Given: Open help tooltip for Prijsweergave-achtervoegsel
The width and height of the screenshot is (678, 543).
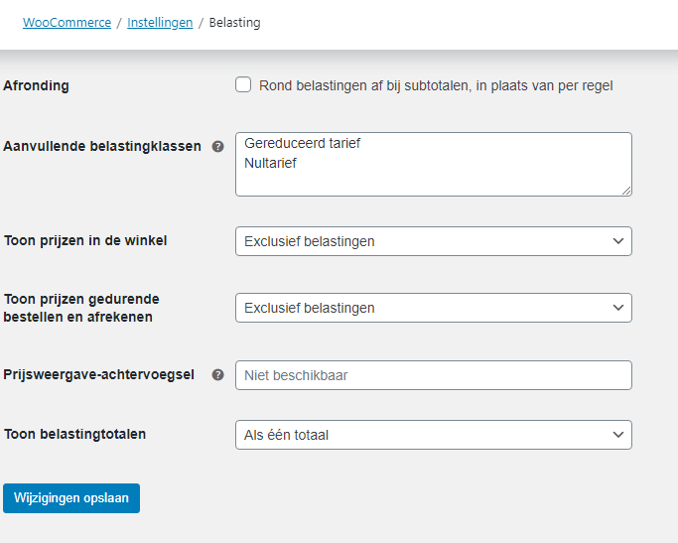Looking at the screenshot, I should 218,375.
